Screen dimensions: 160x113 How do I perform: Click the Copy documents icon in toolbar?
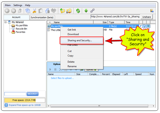coord(28,11)
